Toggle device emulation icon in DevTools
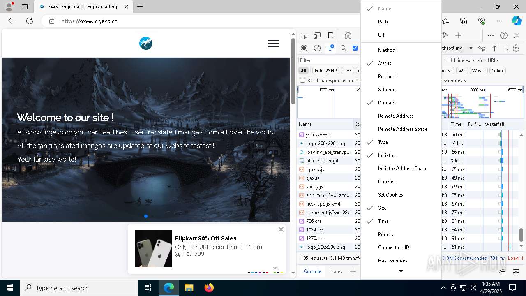 click(317, 35)
